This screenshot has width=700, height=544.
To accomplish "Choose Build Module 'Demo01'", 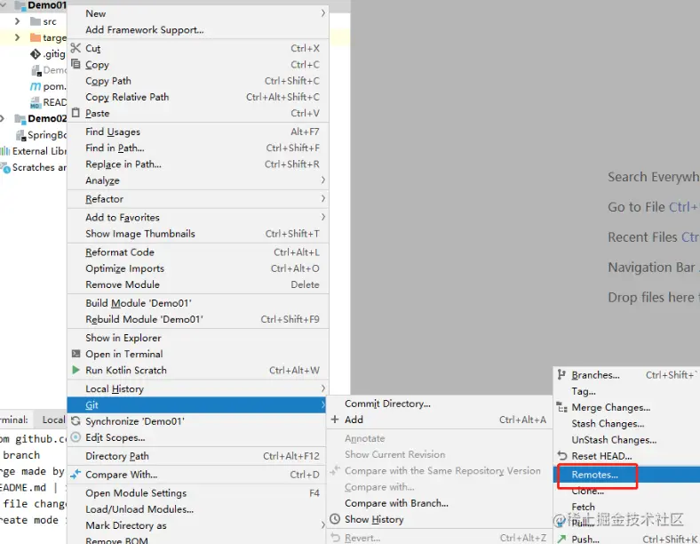I will (x=198, y=303).
